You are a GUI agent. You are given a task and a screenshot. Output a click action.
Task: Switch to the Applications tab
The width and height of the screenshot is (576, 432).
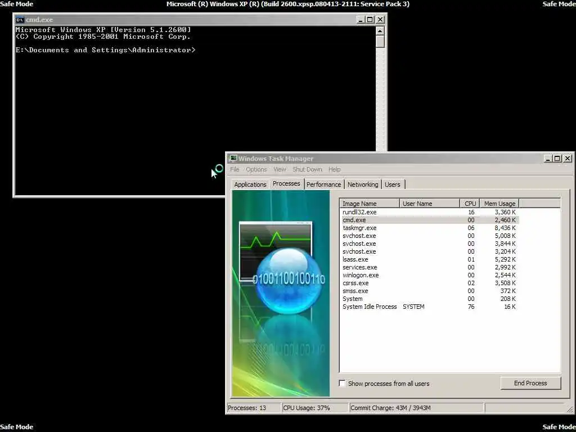click(250, 184)
